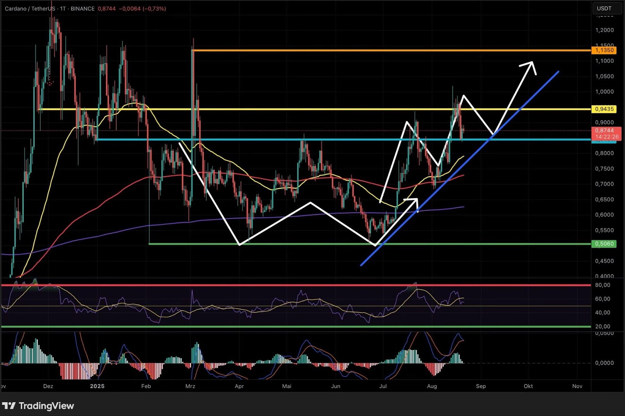Click the red current price label 0,8744
The height and width of the screenshot is (416, 625).
coord(604,130)
